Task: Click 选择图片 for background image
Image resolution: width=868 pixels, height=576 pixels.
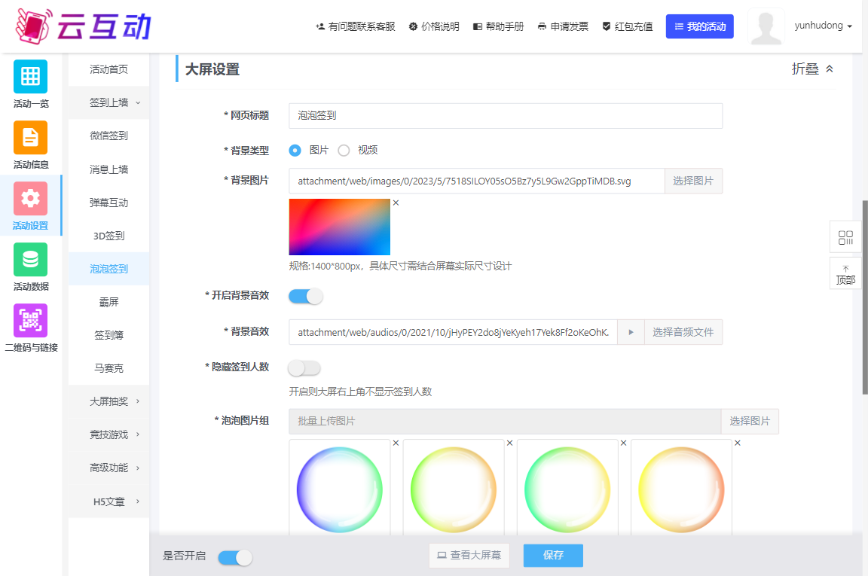Action: pyautogui.click(x=693, y=181)
